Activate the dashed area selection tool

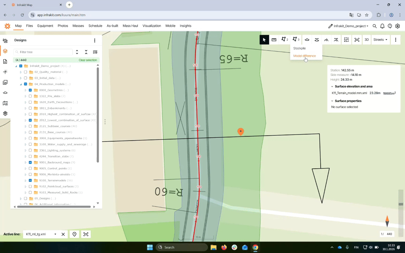coord(346,40)
